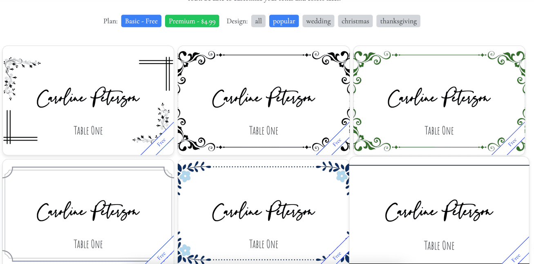The height and width of the screenshot is (264, 534).
Task: Show all designs filter
Action: click(258, 21)
